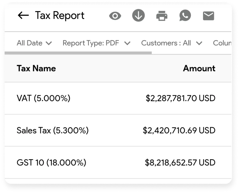Open the All Date dropdown
Image resolution: width=239 pixels, height=193 pixels.
34,43
